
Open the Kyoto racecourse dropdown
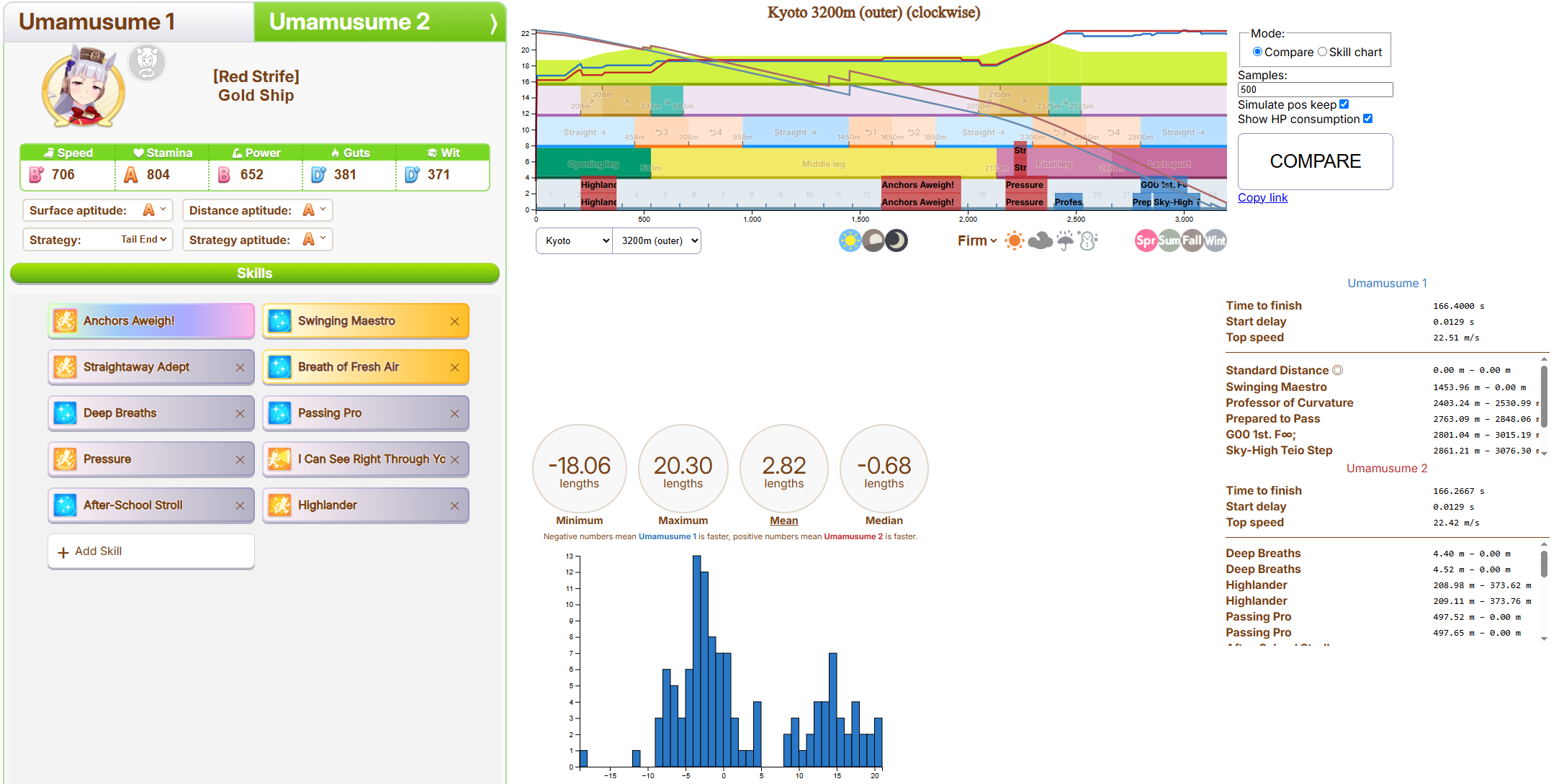pos(575,240)
